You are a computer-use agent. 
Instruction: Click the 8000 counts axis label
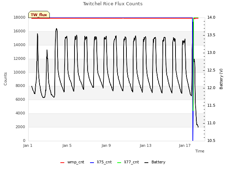pyautogui.click(x=20, y=86)
